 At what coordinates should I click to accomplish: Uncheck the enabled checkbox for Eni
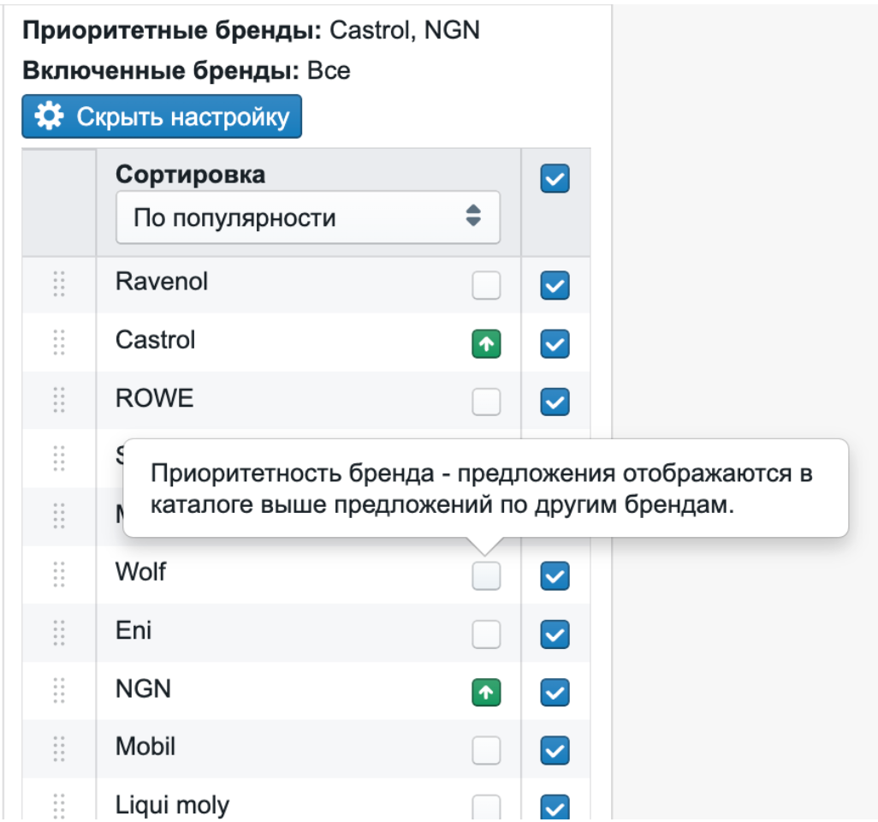pos(555,634)
